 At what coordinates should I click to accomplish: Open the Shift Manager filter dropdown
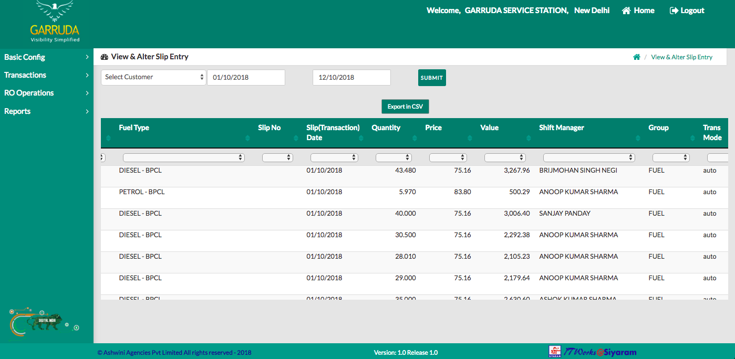tap(589, 157)
